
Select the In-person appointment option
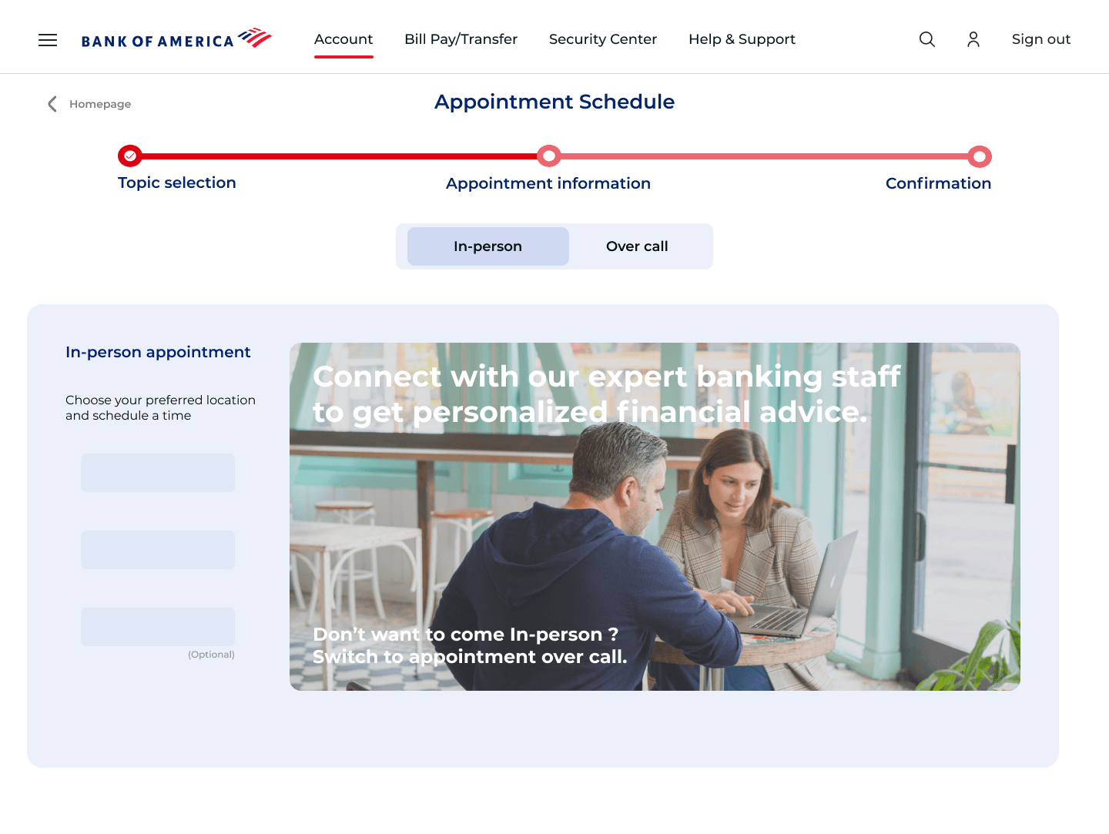click(x=488, y=246)
